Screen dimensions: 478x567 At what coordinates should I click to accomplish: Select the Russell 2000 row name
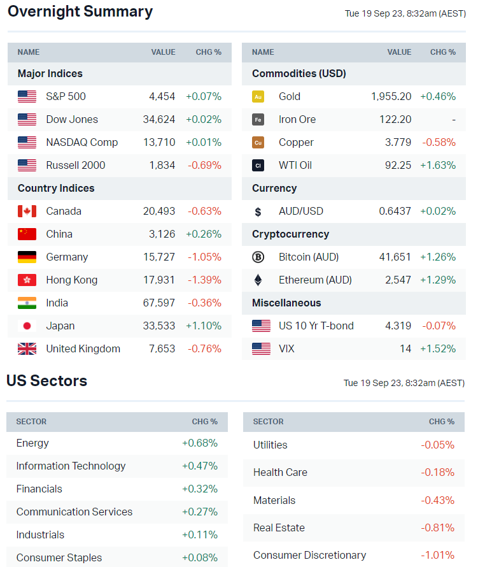coord(75,166)
